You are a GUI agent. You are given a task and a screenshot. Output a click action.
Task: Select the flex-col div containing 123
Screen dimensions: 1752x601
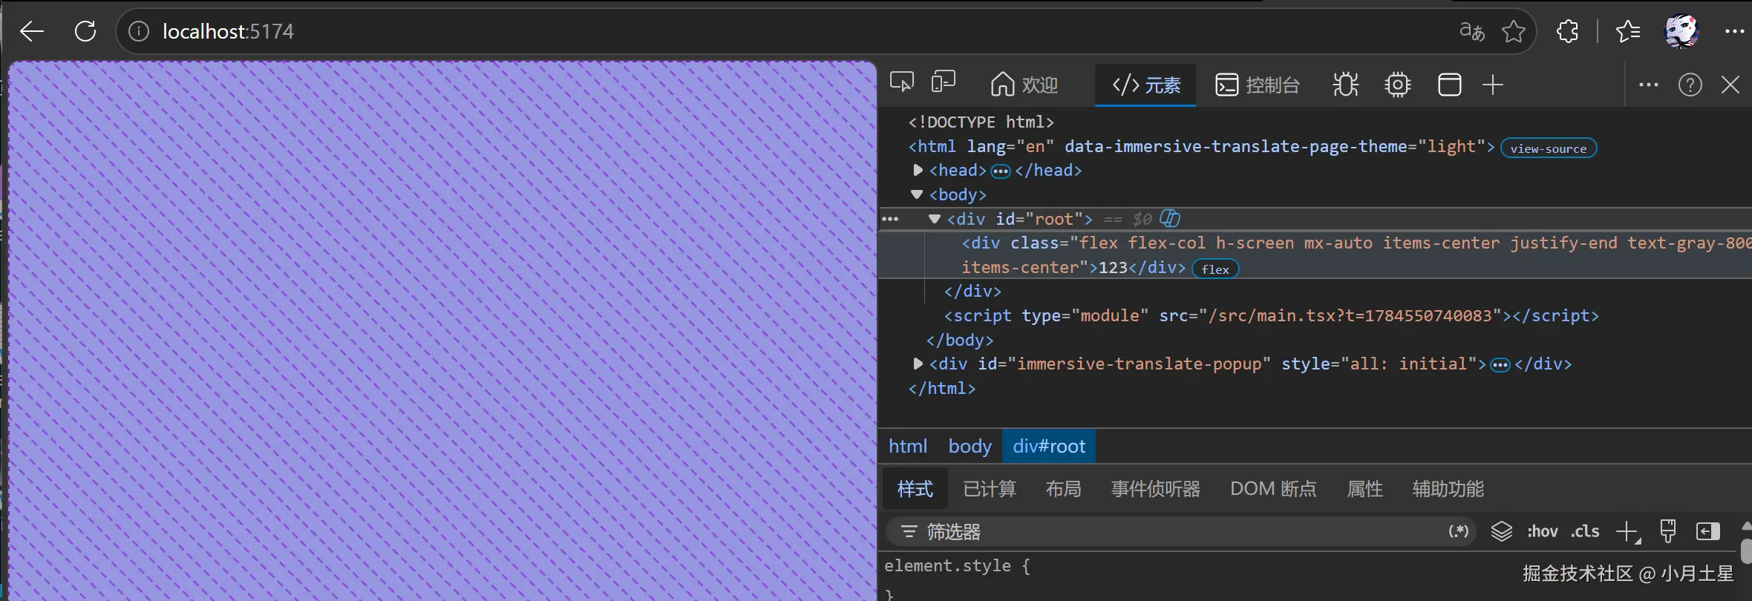pos(1315,254)
